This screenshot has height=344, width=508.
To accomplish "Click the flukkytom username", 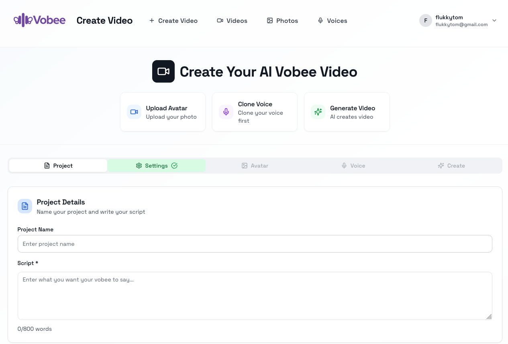I will pos(449,17).
